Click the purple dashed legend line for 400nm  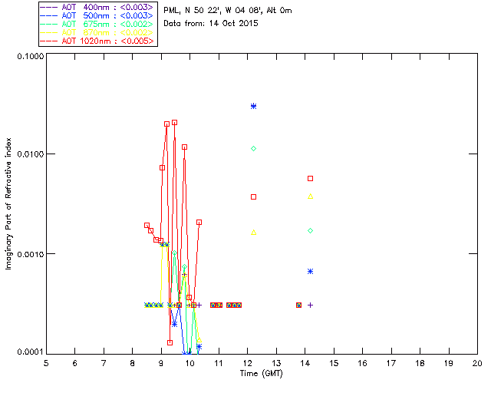[x=49, y=8]
